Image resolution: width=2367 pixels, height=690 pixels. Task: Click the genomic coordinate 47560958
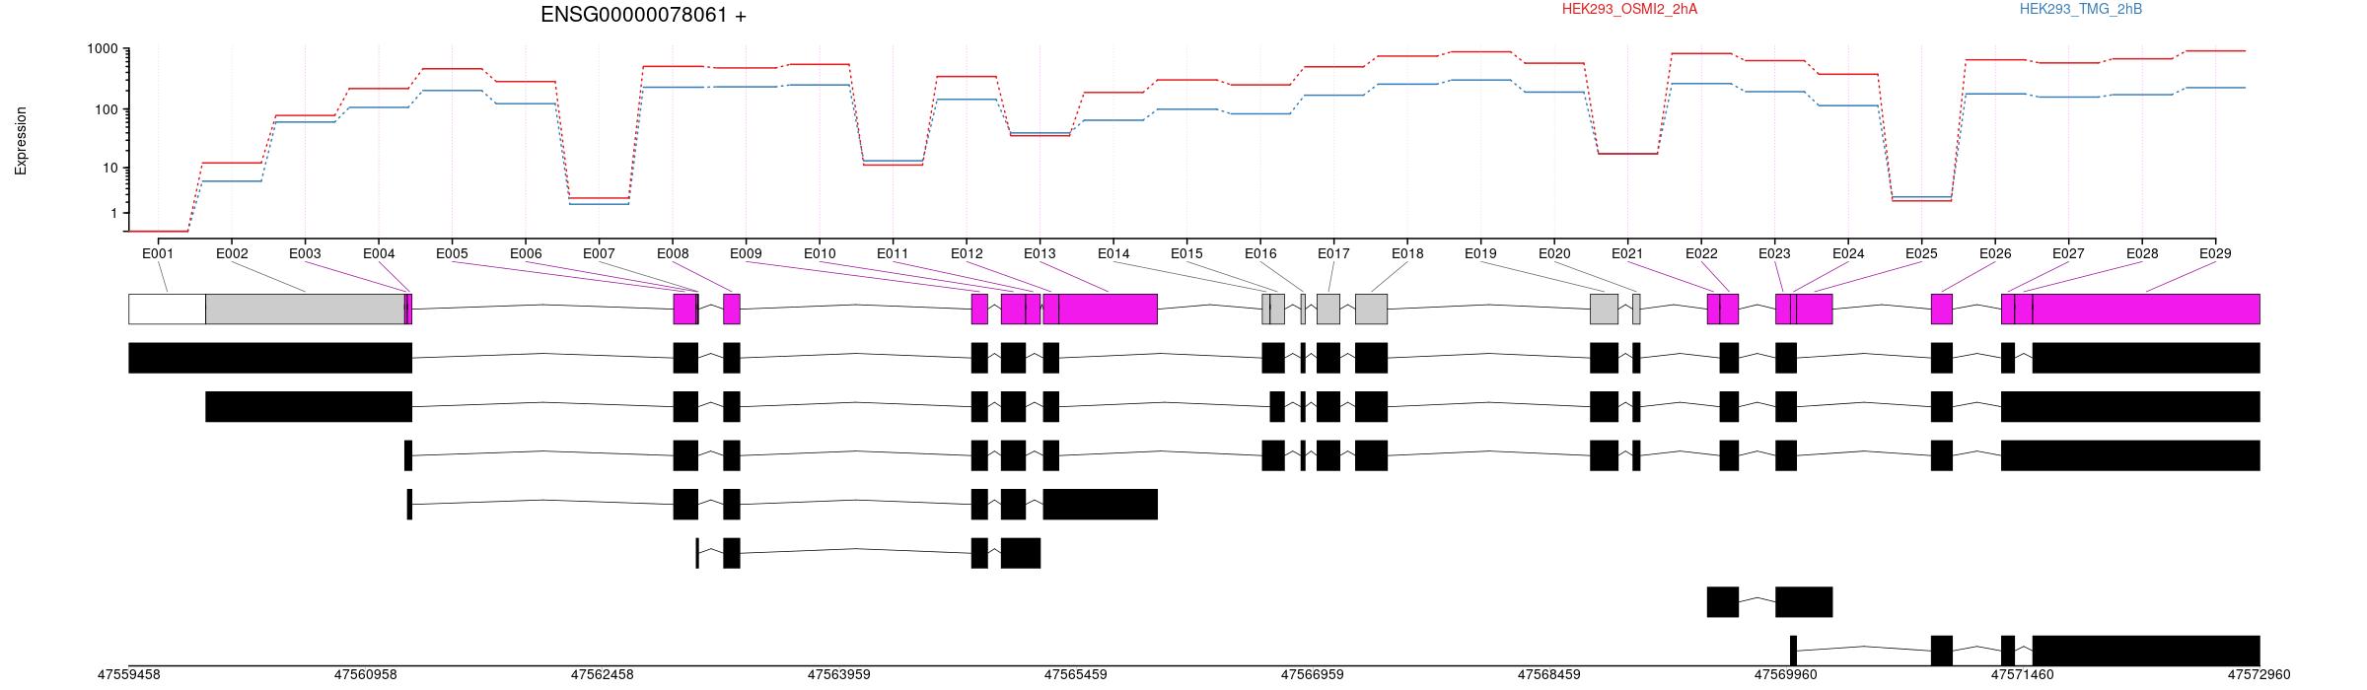click(x=365, y=675)
